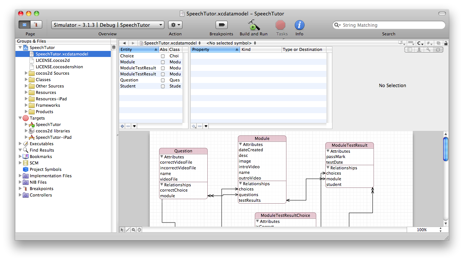Expand the Executables group
The image size is (464, 261).
pyautogui.click(x=20, y=144)
